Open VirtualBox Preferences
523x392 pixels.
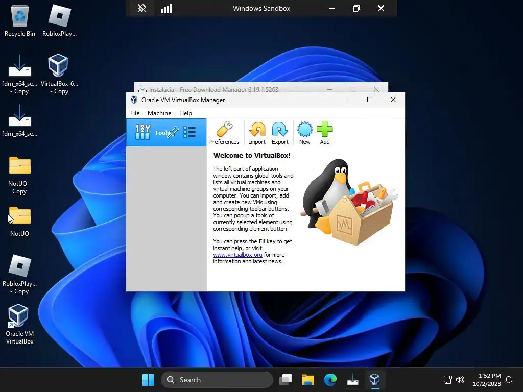pos(224,133)
